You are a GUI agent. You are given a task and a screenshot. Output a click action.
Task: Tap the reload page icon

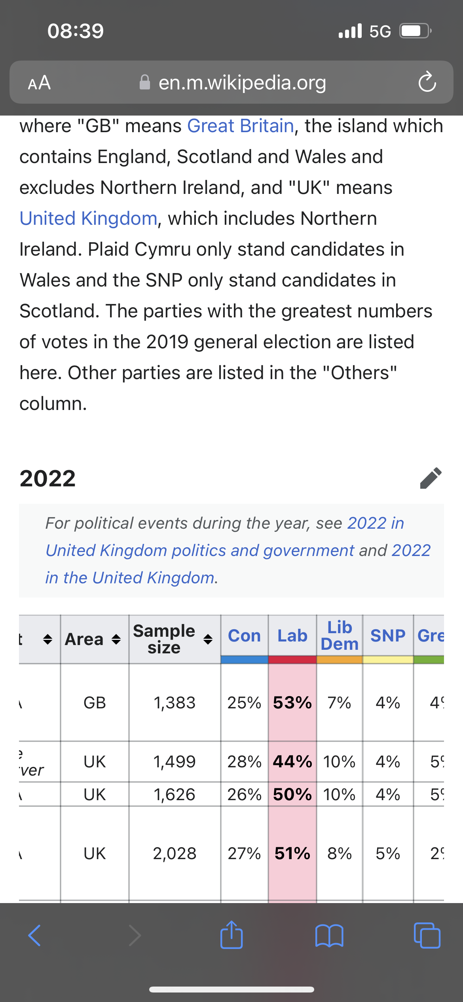[427, 82]
